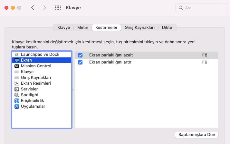Disable Ekran parlaklığını azalt checkbox

tap(80, 55)
